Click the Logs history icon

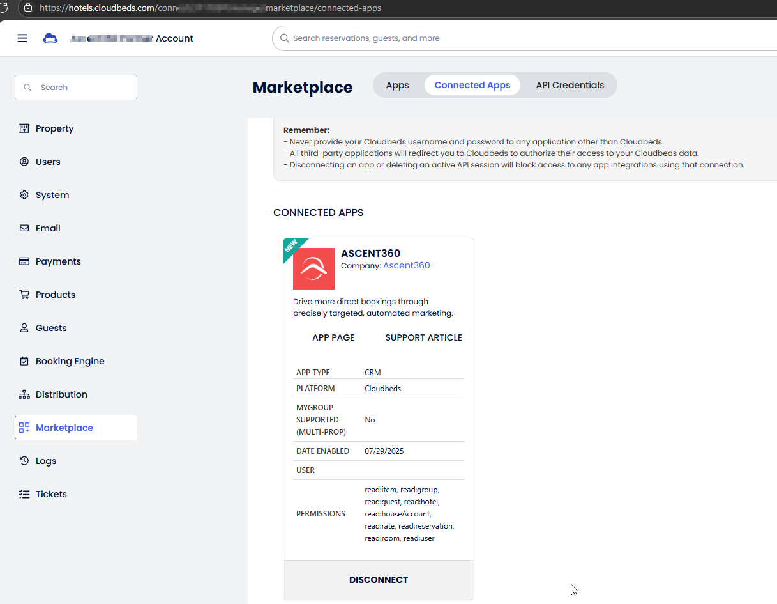click(x=24, y=461)
